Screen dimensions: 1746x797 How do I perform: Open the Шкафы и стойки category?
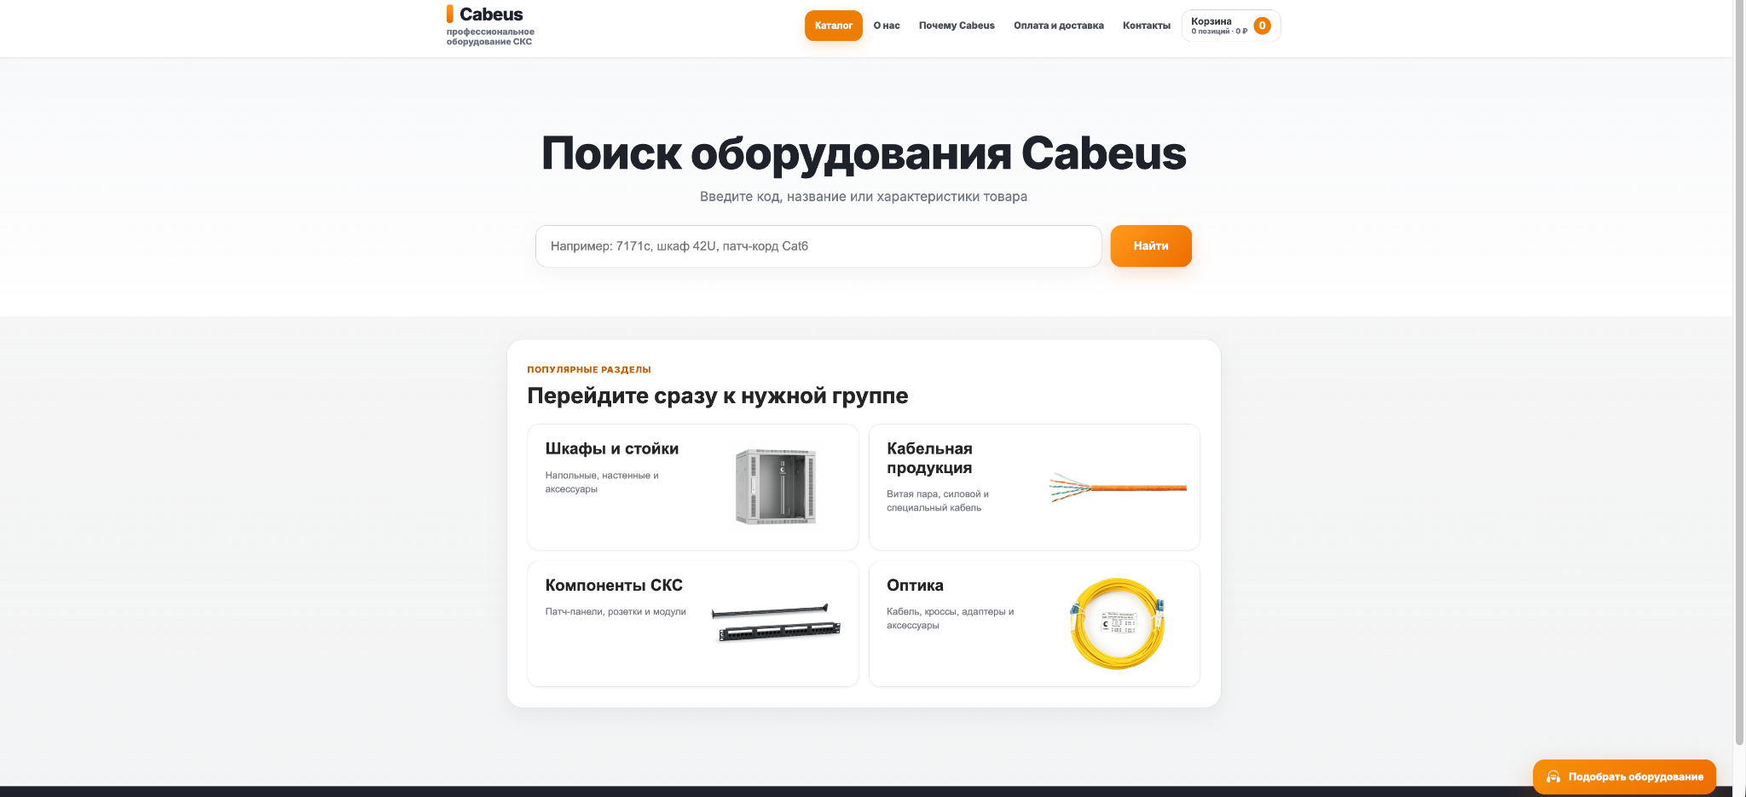point(693,487)
